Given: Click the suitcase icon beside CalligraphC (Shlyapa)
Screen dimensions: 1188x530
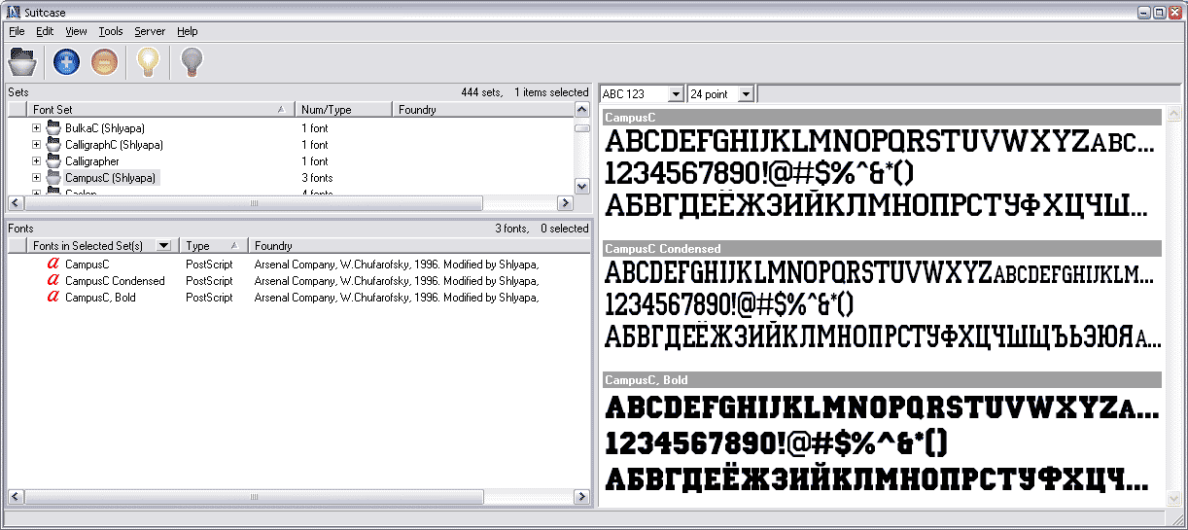Looking at the screenshot, I should click(53, 145).
